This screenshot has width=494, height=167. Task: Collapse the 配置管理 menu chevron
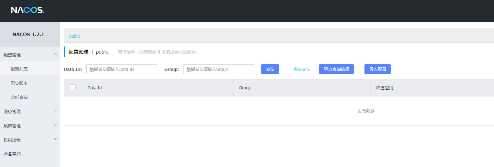coord(55,54)
